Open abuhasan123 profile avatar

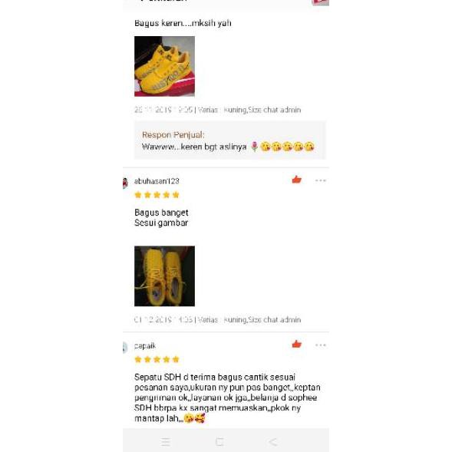coord(125,183)
